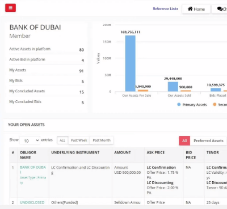Click Our Assets For Sale axis label
Screen dimensions: 227x209
(x=137, y=96)
